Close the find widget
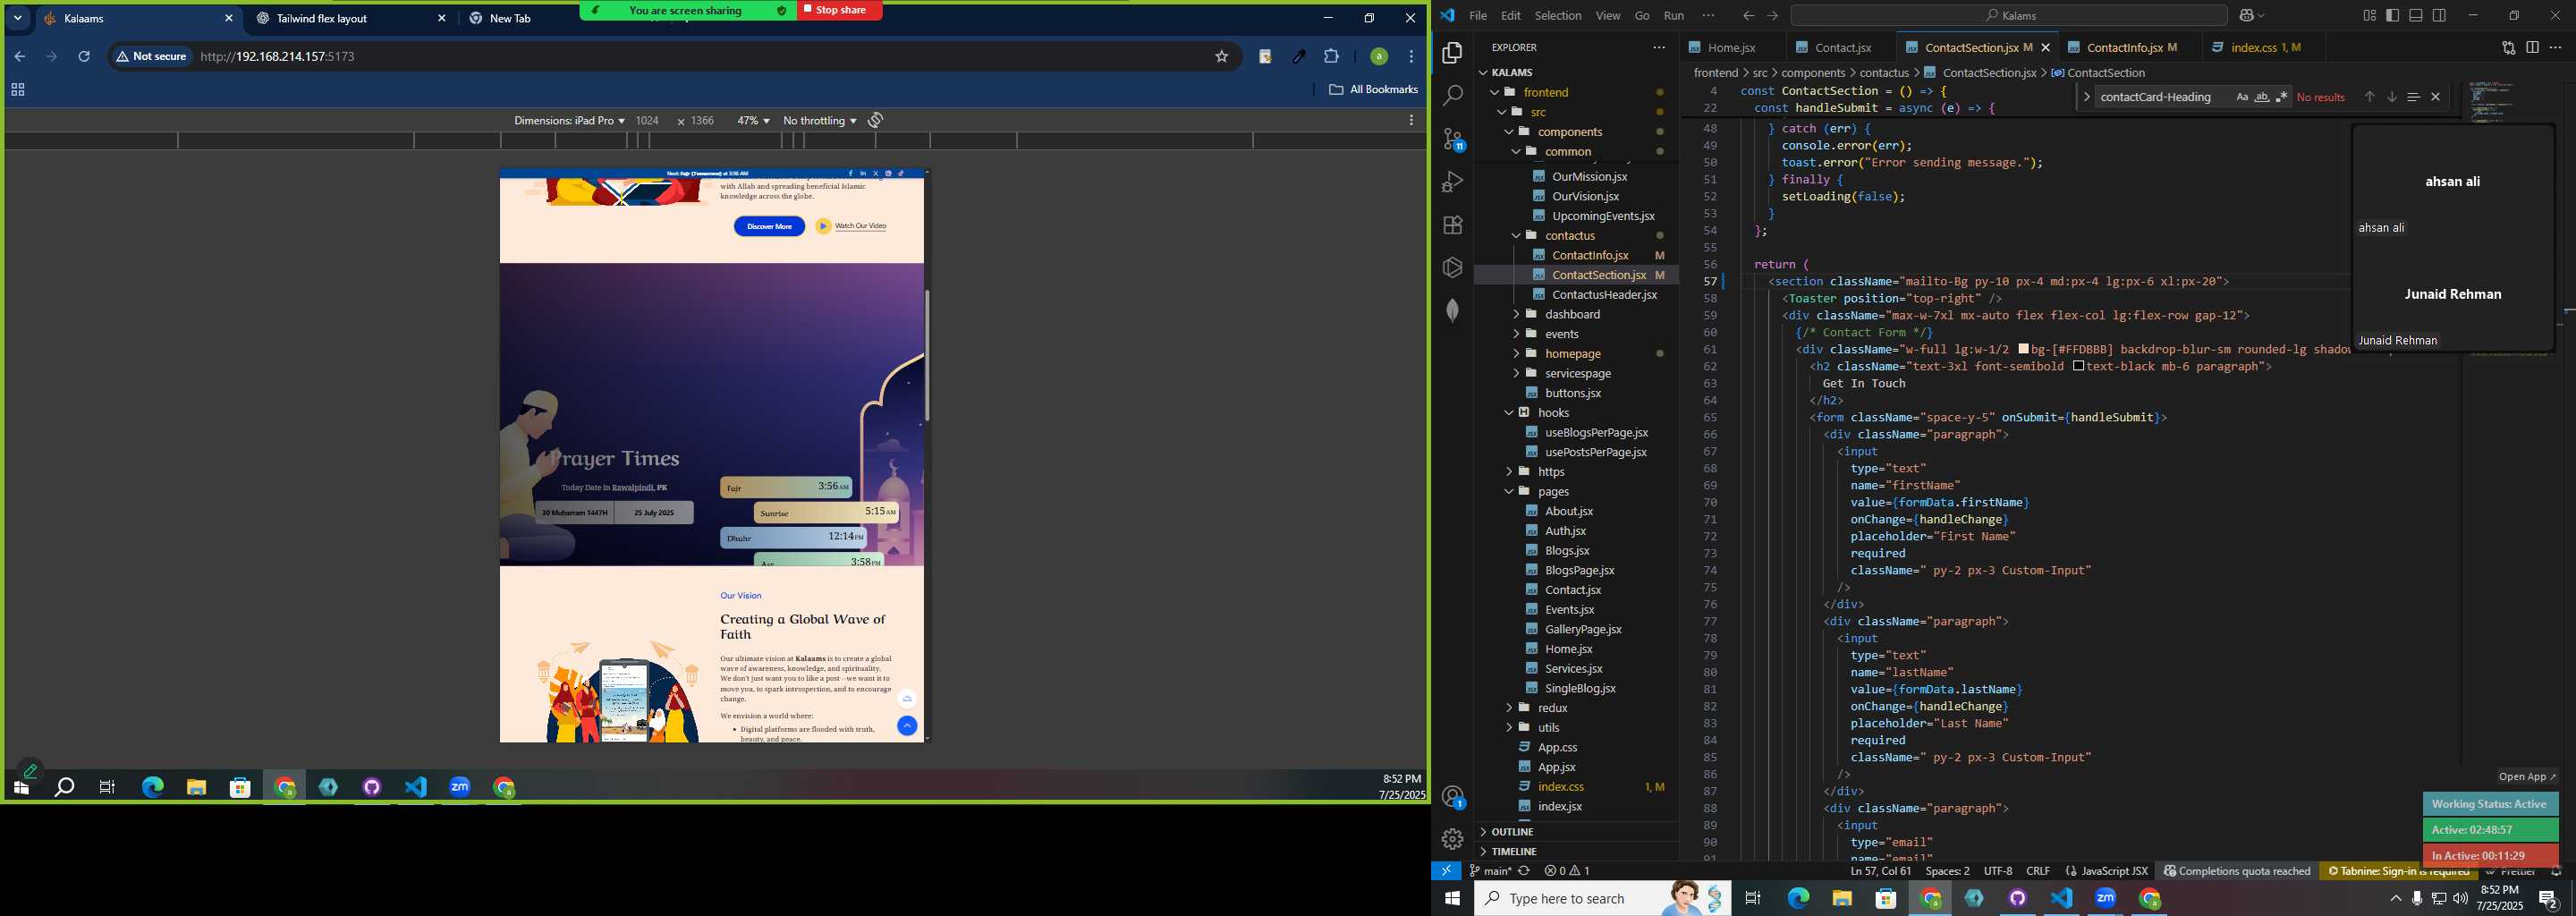Image resolution: width=2576 pixels, height=916 pixels. tap(2436, 97)
